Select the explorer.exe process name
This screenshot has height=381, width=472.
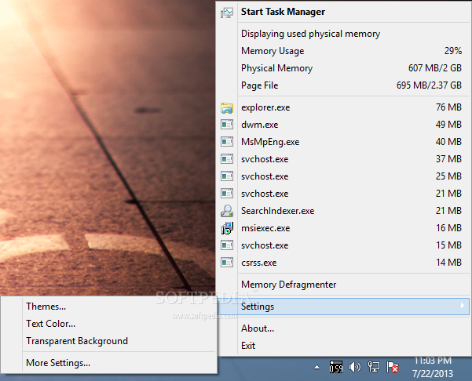coord(265,107)
